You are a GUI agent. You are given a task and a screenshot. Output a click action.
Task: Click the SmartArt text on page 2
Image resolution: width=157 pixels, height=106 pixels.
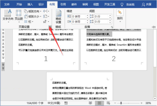point(122,45)
